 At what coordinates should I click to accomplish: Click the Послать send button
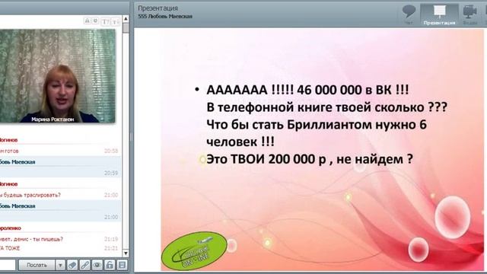37,265
